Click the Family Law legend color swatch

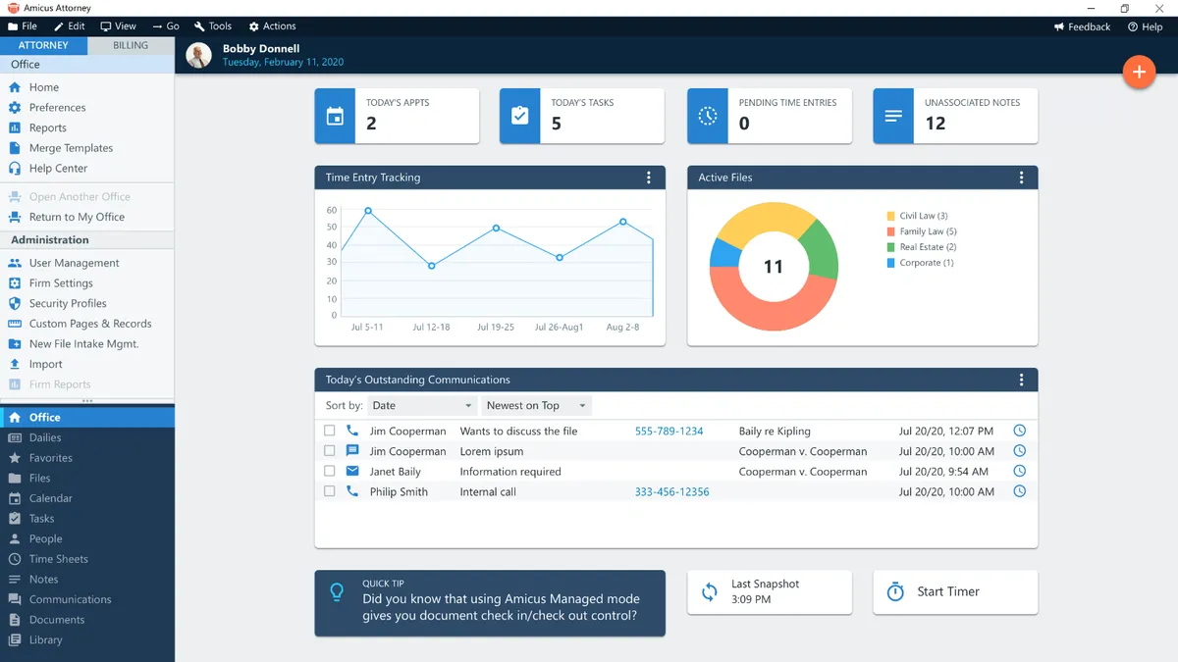[x=890, y=231]
